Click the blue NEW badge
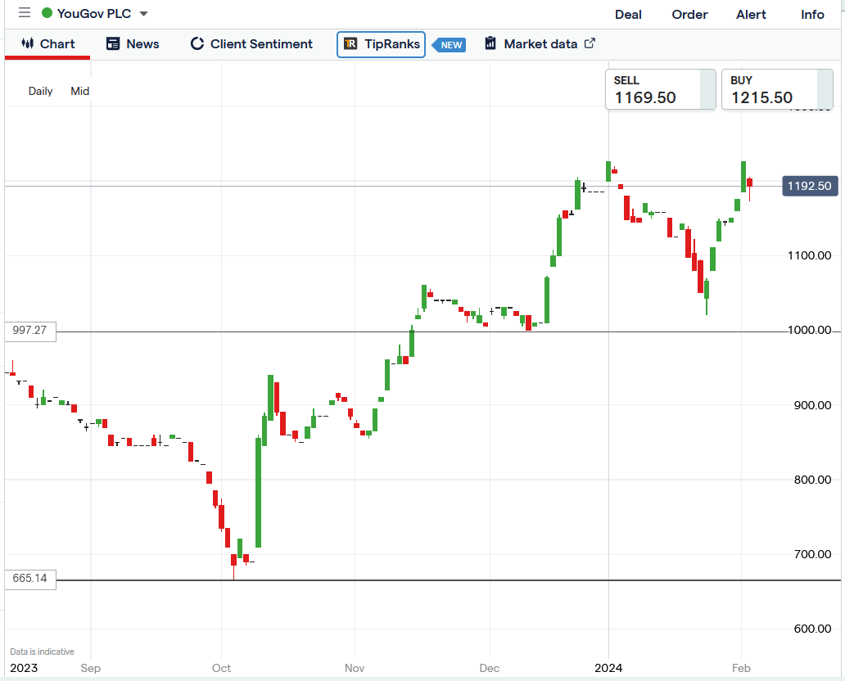Image resolution: width=845 pixels, height=681 pixels. [450, 45]
